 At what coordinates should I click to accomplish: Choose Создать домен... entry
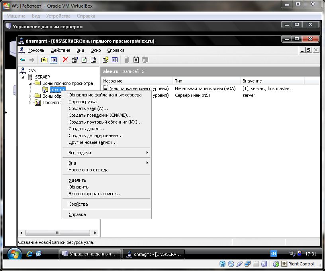tap(106, 129)
